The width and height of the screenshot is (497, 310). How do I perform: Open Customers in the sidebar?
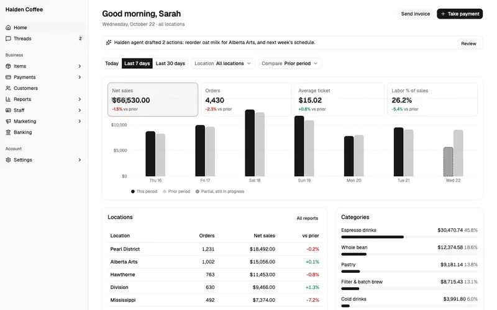tap(43, 88)
